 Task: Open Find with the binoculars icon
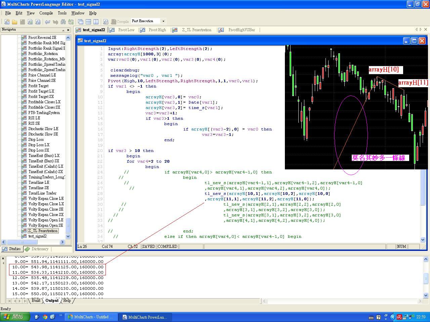(x=63, y=21)
